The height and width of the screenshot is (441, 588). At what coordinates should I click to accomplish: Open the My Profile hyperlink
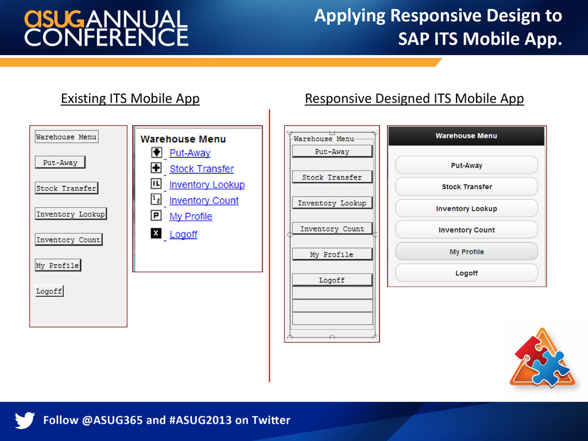pos(191,216)
